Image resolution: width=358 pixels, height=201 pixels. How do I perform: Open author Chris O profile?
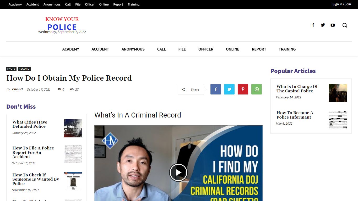[17, 89]
